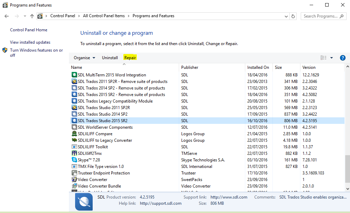The image size is (350, 213).
Task: Click the SDL WorldServer Components icon
Action: pyautogui.click(x=74, y=127)
